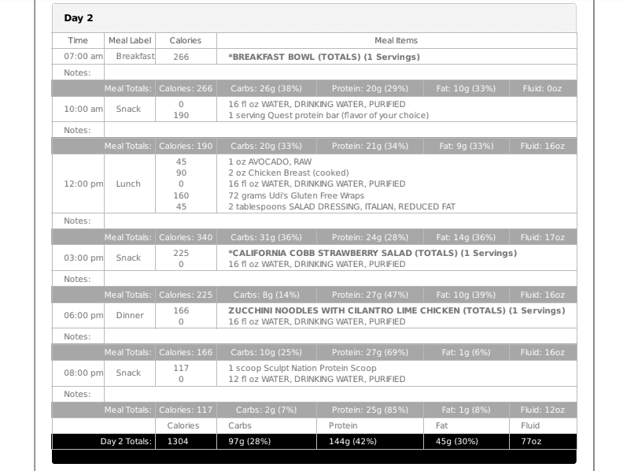This screenshot has height=471, width=627.
Task: Select Fat: 9g (33%) meal total
Action: point(467,146)
